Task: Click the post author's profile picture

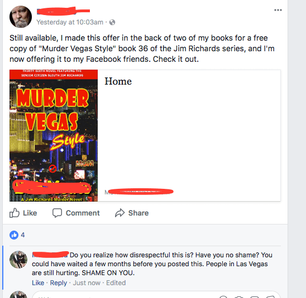Action: coord(21,17)
